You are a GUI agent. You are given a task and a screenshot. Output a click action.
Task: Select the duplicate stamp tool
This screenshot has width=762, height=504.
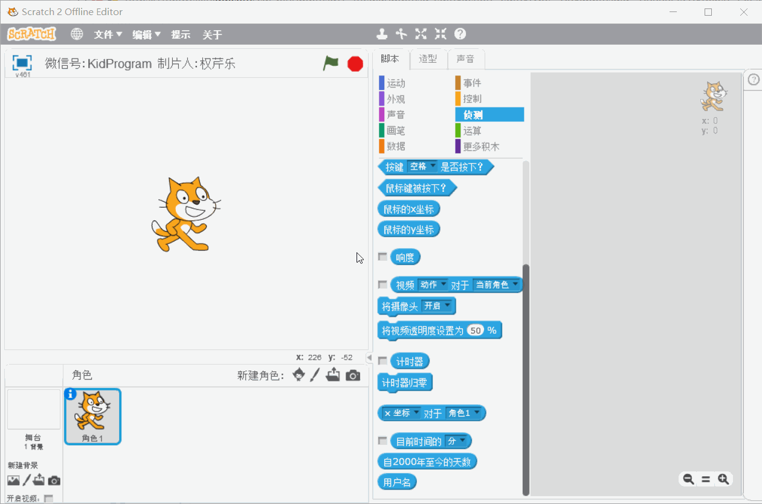pos(382,34)
